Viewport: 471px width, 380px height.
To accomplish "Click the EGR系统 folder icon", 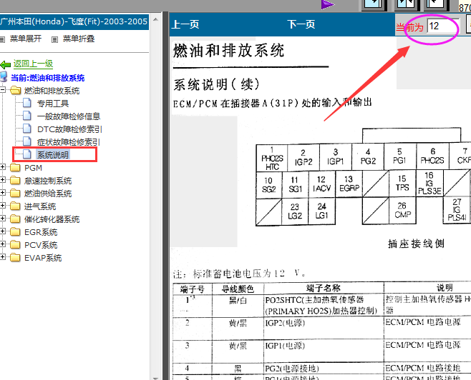I will (x=15, y=231).
